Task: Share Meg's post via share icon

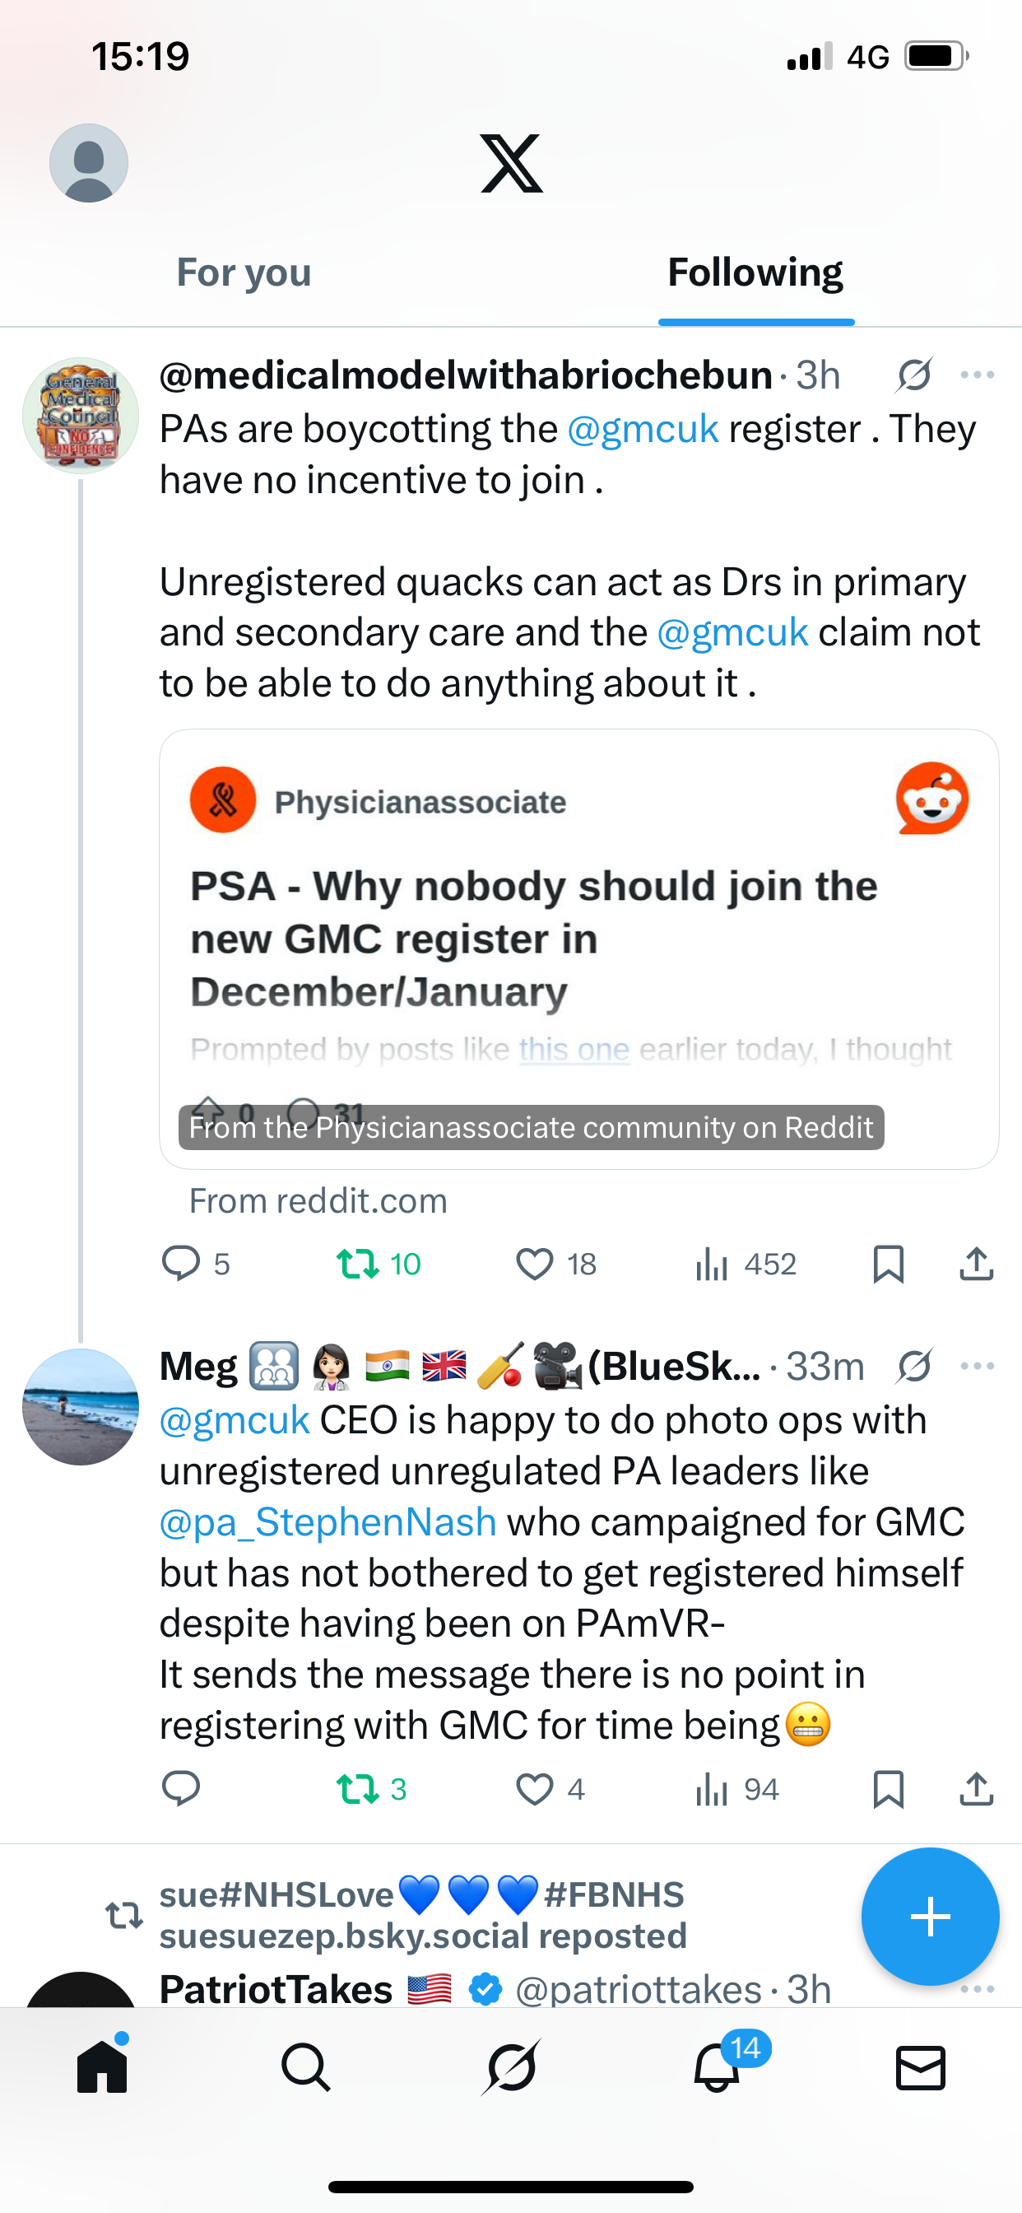Action: pyautogui.click(x=977, y=1790)
